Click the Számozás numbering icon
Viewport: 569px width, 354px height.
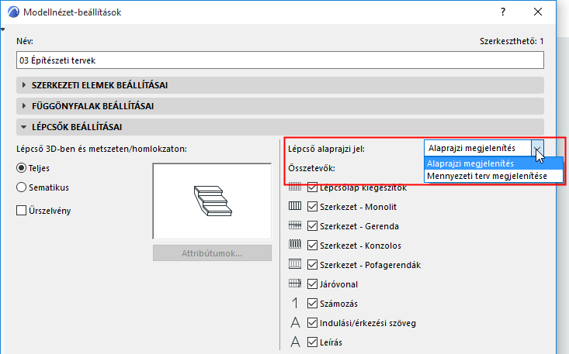(296, 303)
